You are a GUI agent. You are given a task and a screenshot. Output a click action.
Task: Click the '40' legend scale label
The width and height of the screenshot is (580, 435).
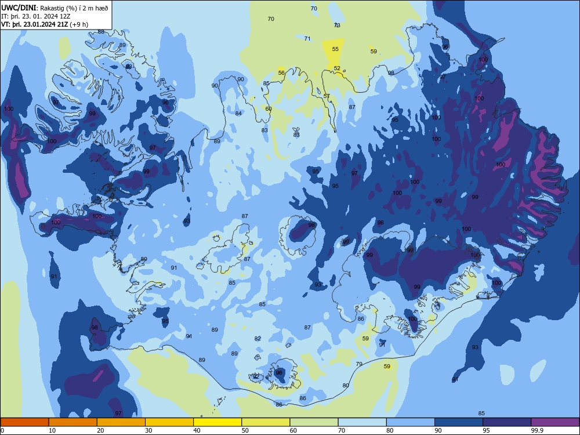tap(197, 430)
